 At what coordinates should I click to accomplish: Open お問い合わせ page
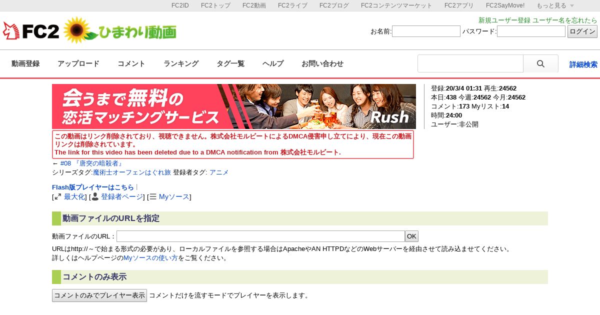[x=322, y=63]
